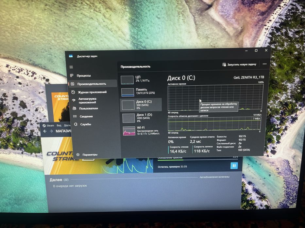Close the Диспетчер задач window
The height and width of the screenshot is (228, 305).
(266, 50)
